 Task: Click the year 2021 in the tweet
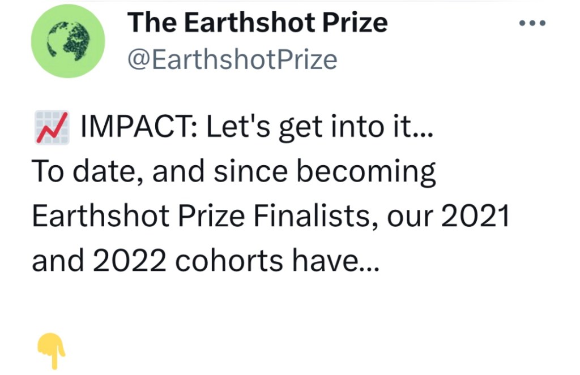coord(475,215)
